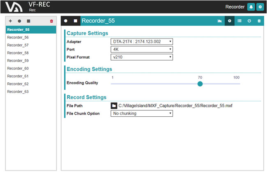Screen dimensions: 267x172
Task: Delete Recorder_55 using header trash icon
Action: tap(259, 21)
